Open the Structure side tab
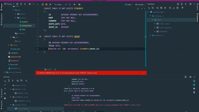Screen dimensions: 199x112 tap(2, 93)
